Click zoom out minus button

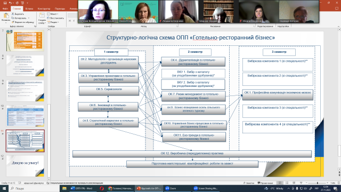tap(306, 183)
